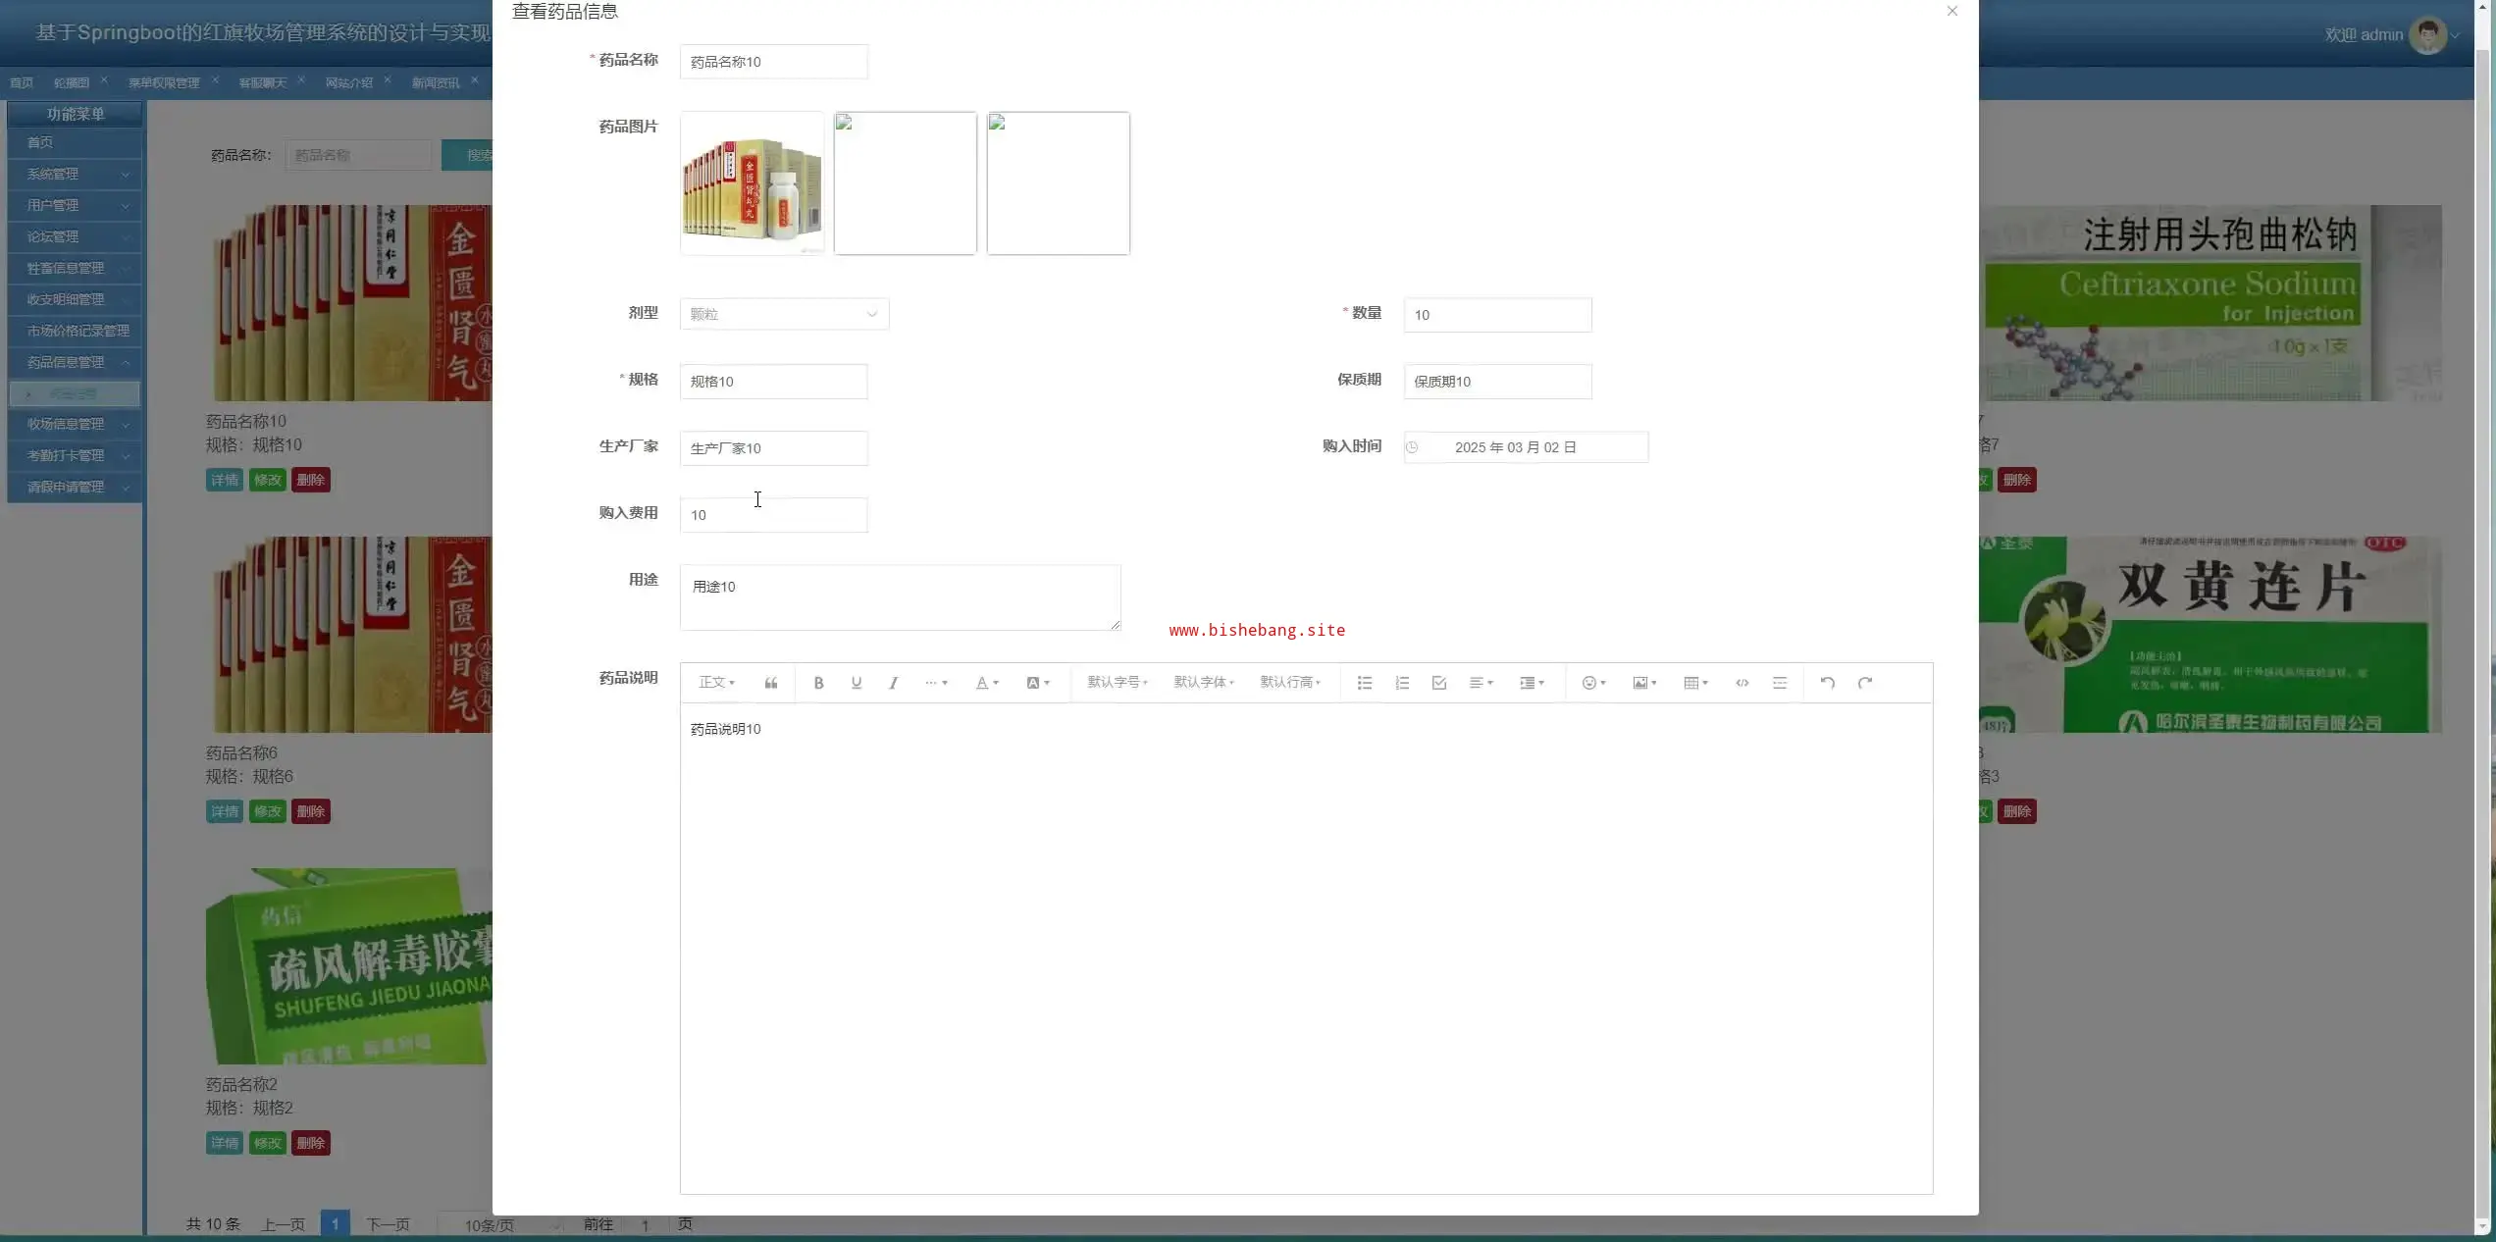The height and width of the screenshot is (1242, 2496).
Task: Click the underline formatting icon
Action: 856,683
